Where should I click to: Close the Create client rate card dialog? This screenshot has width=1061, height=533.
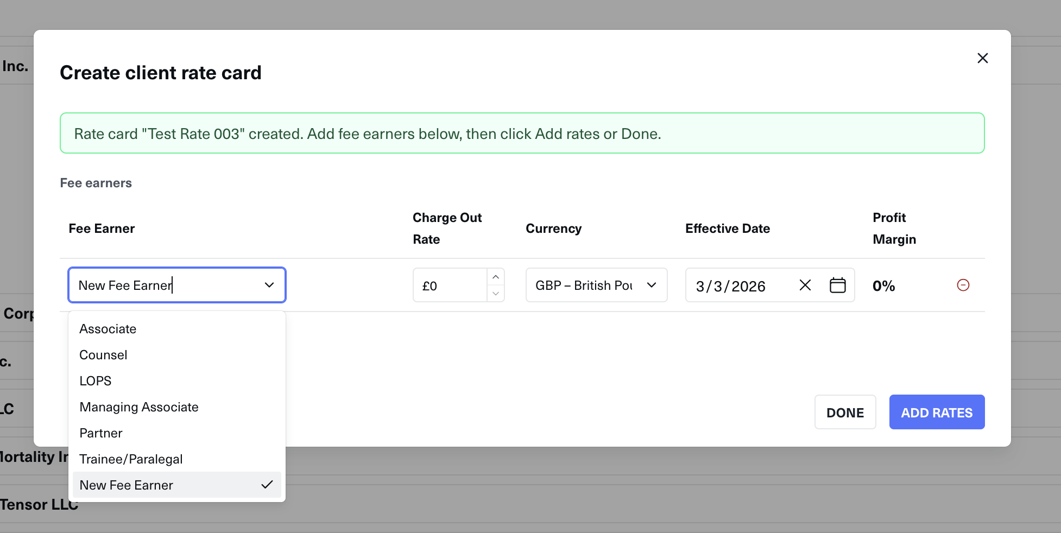click(982, 58)
